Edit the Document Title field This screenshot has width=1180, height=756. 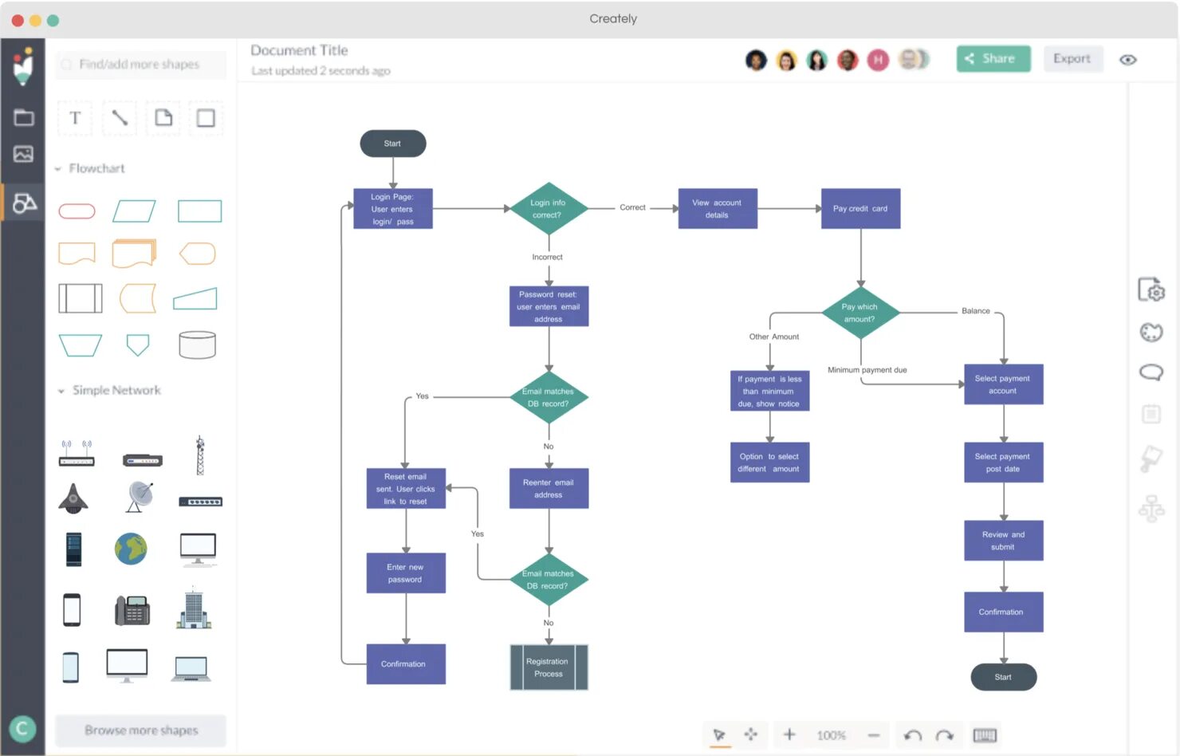coord(300,50)
